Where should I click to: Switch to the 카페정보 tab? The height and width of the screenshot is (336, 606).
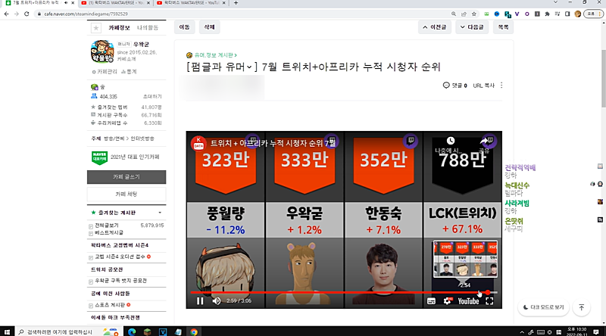(119, 28)
